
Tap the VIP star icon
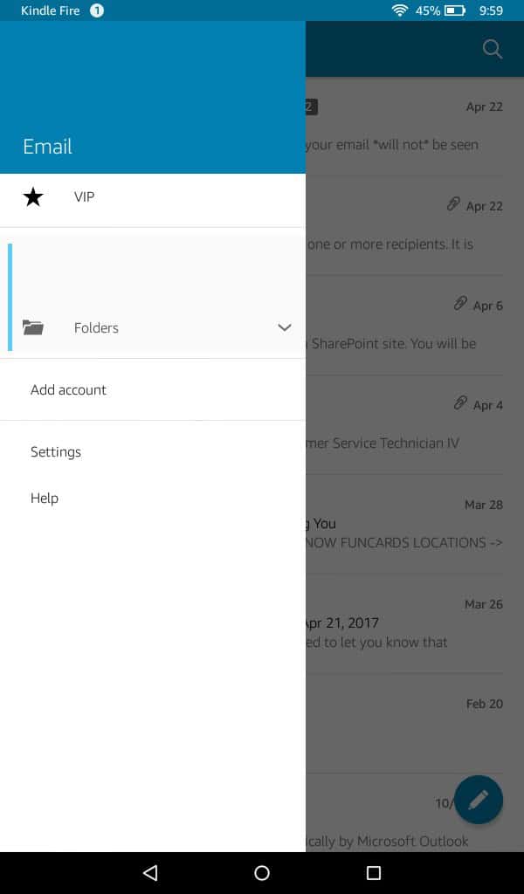tap(33, 197)
